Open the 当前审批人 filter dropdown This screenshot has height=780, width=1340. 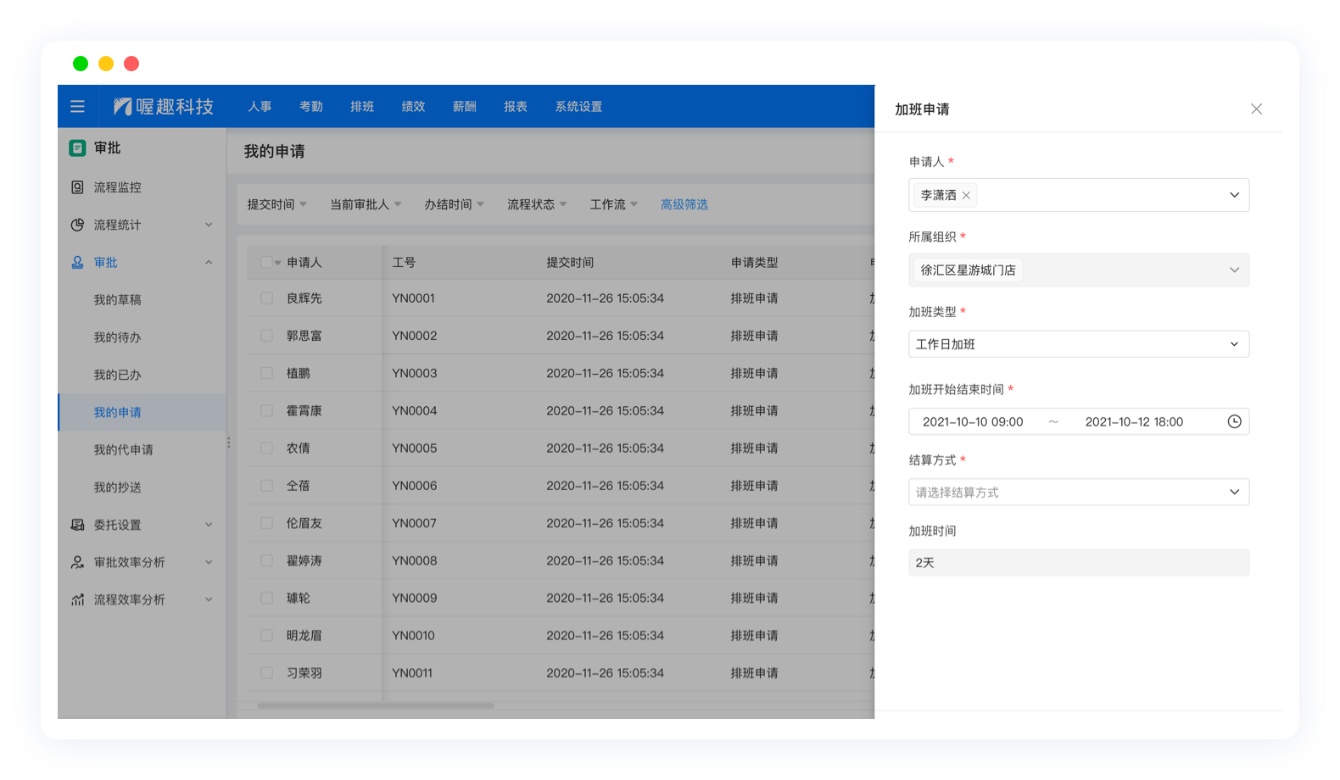point(366,204)
